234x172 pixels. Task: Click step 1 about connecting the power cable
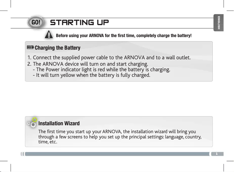(x=109, y=57)
